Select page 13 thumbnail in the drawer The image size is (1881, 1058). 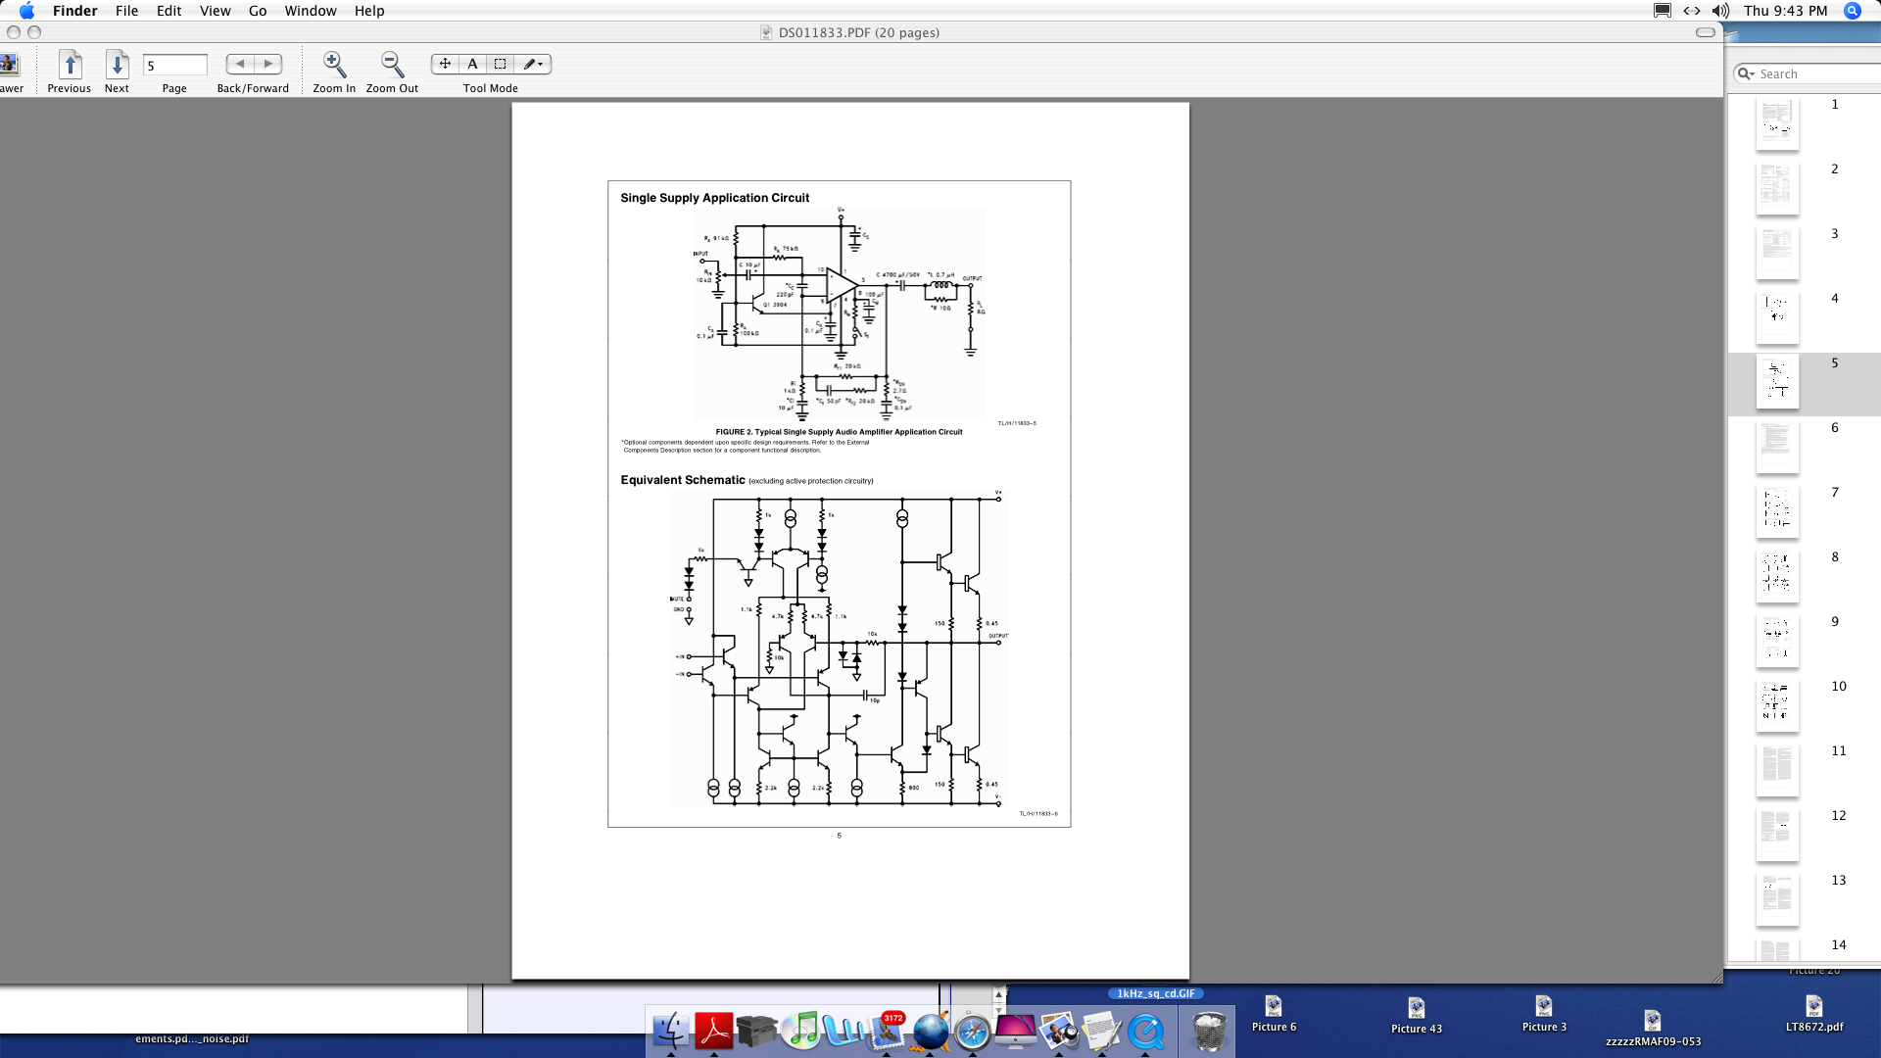[x=1777, y=899]
